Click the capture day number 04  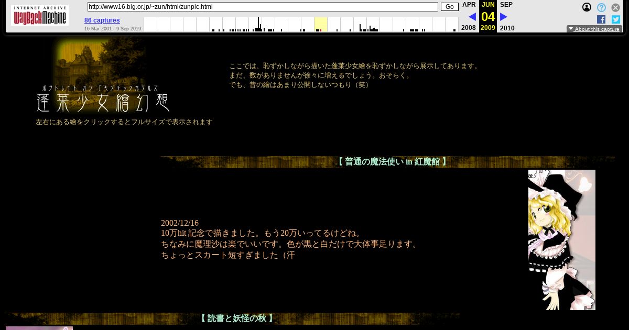[488, 17]
